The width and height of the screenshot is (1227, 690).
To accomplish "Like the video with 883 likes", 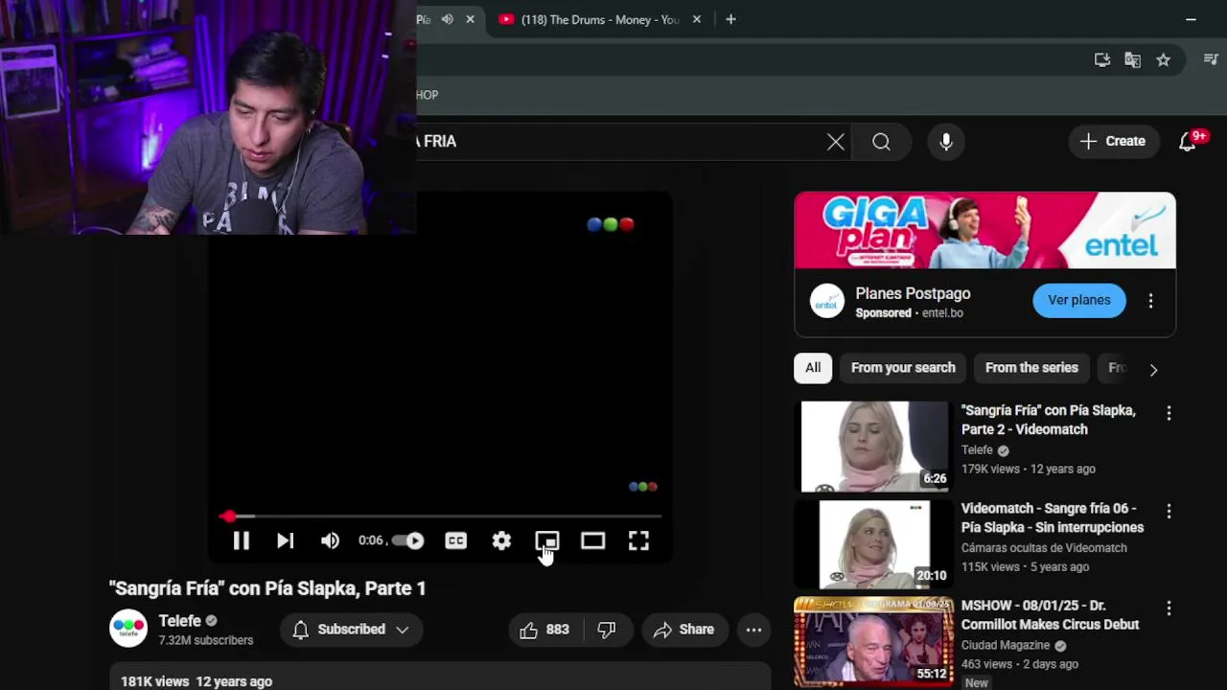I will click(544, 630).
